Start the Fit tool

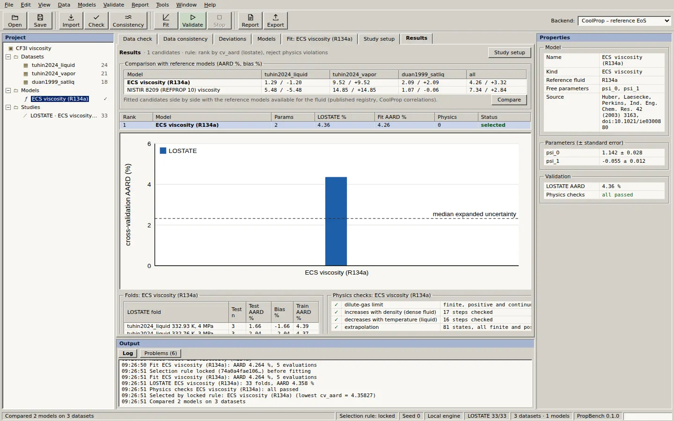(x=166, y=21)
